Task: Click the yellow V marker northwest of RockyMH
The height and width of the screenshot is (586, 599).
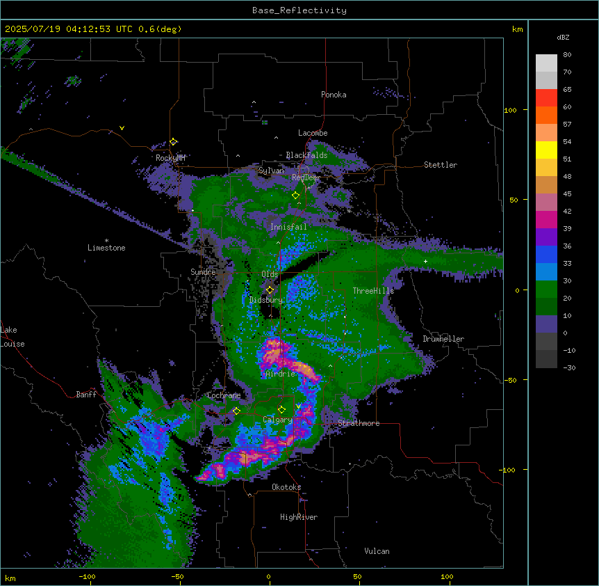Action: click(x=122, y=128)
